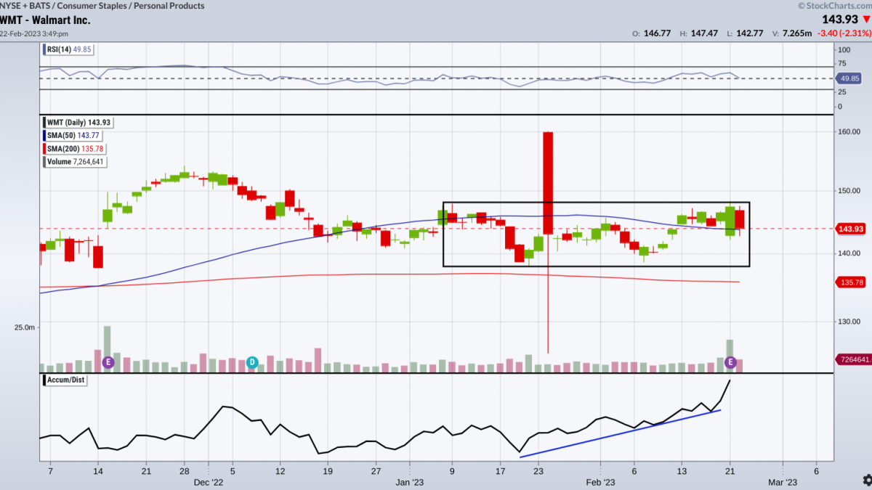The height and width of the screenshot is (490, 872).
Task: Select the purple E earnings marker near Feb 21
Action: coord(730,362)
